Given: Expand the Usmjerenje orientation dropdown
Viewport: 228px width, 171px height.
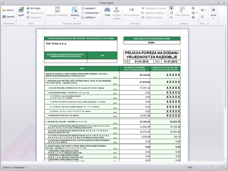Looking at the screenshot, I should (x=99, y=13).
